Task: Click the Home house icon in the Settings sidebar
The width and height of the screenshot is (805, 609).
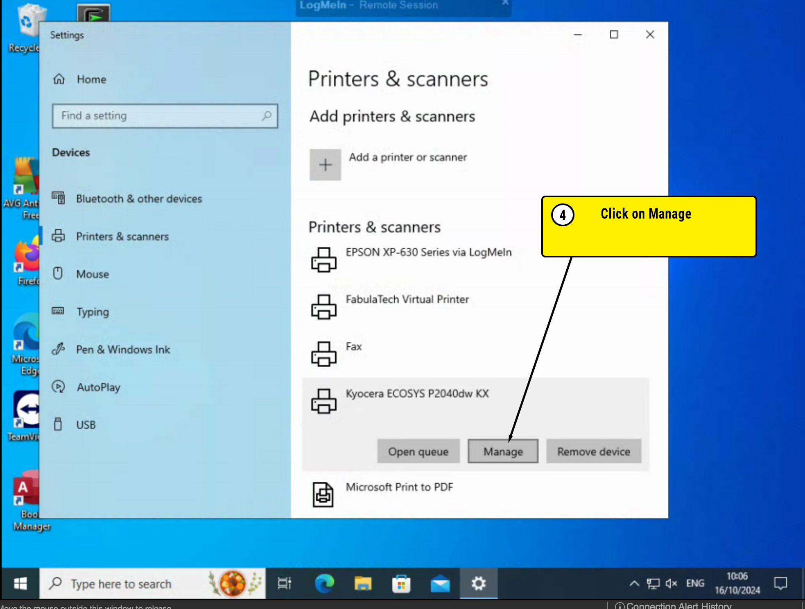Action: pos(59,79)
